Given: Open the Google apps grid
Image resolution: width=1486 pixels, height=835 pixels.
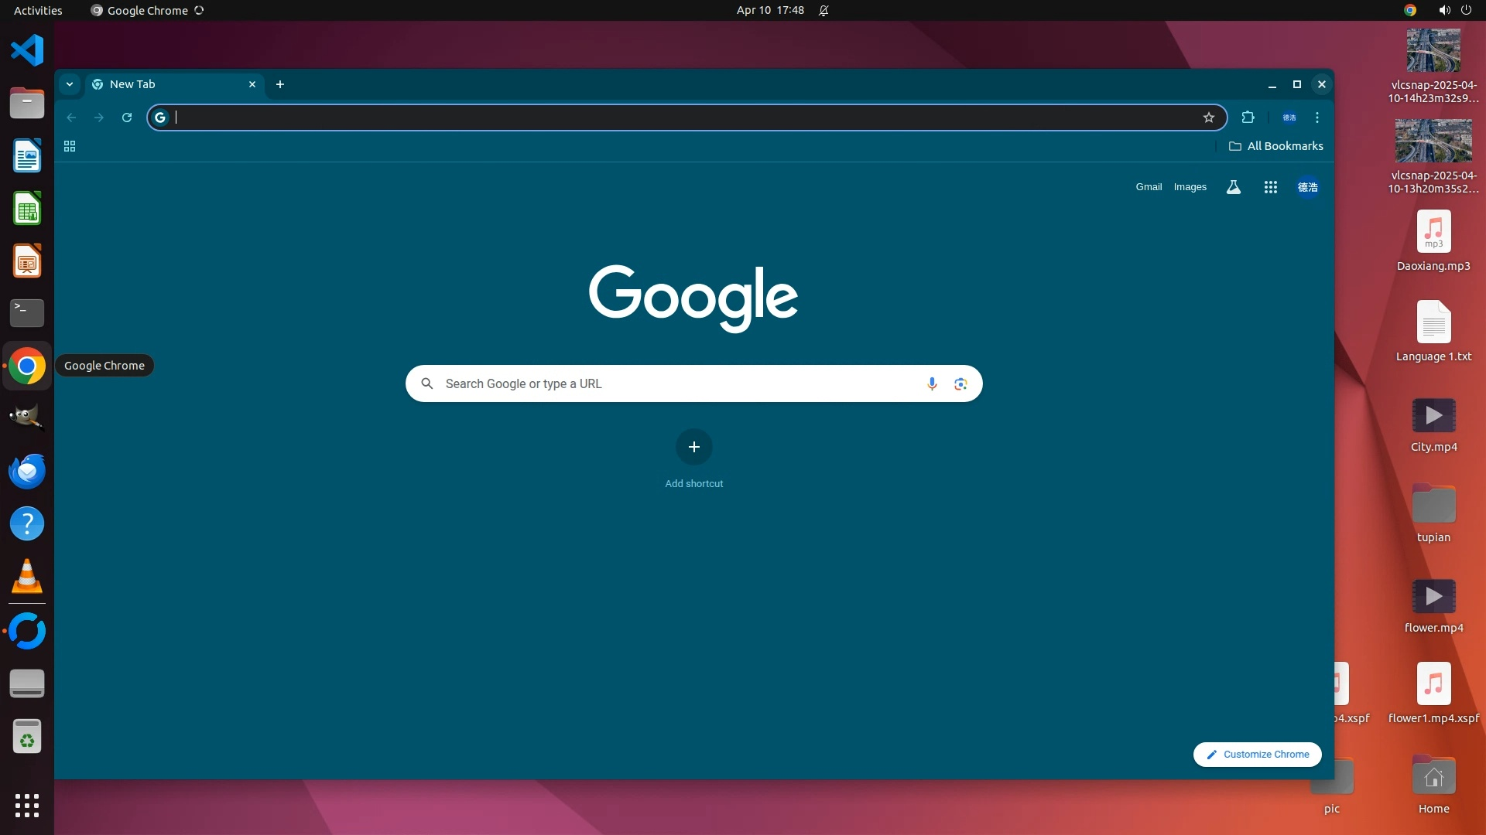Looking at the screenshot, I should [1270, 187].
